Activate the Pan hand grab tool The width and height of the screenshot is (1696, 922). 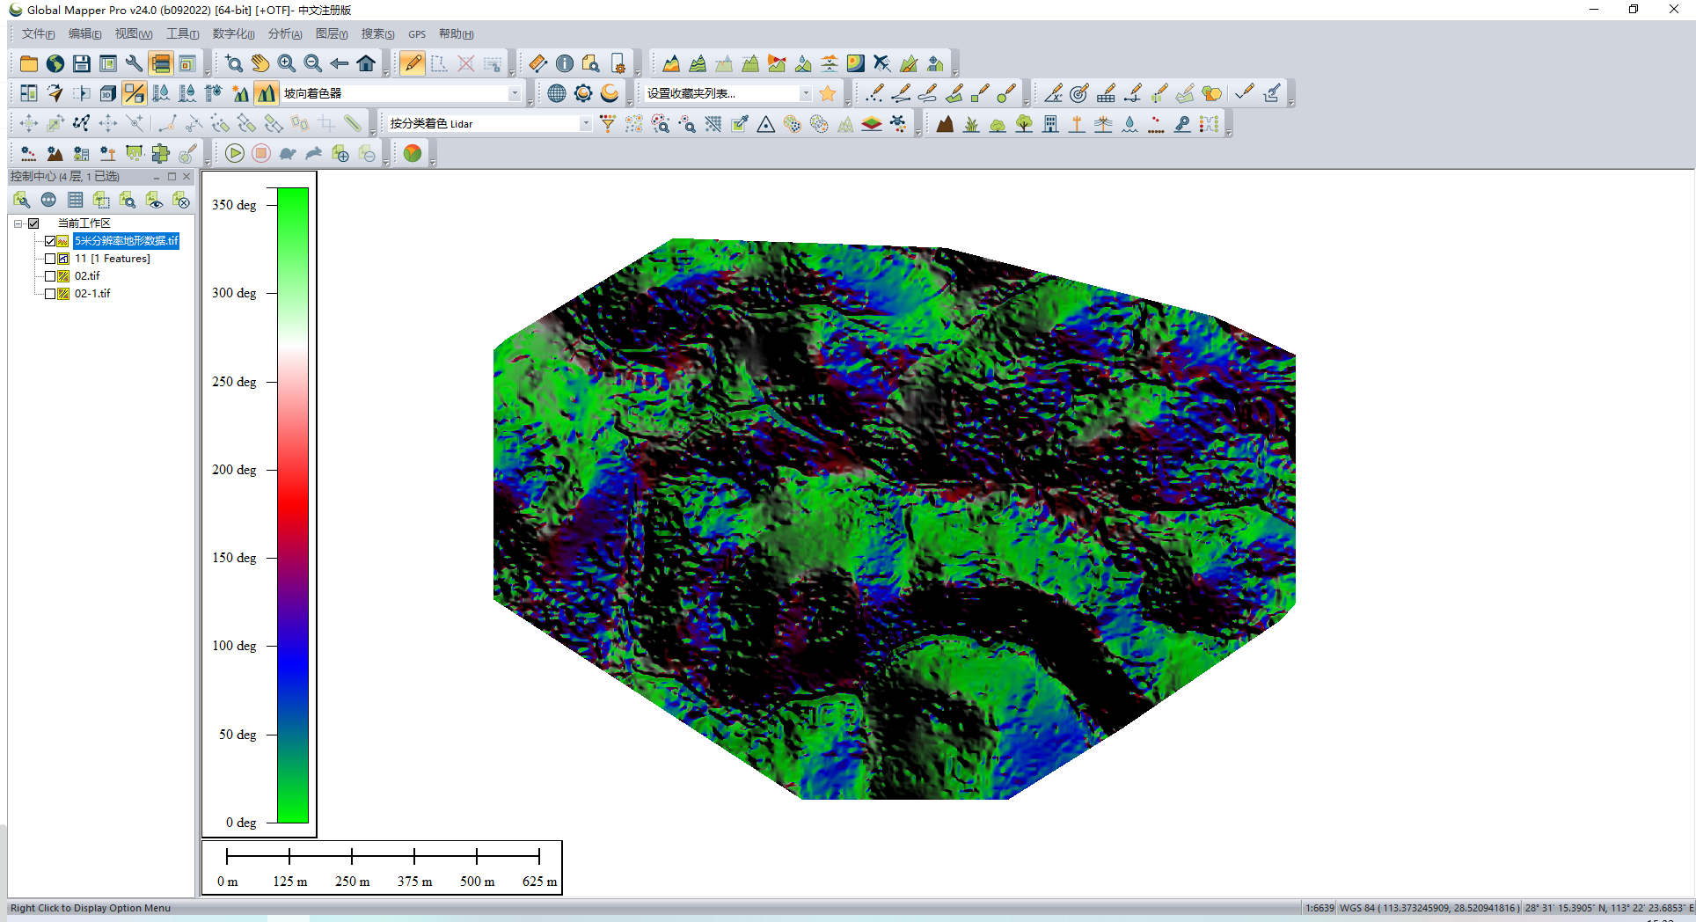tap(260, 63)
